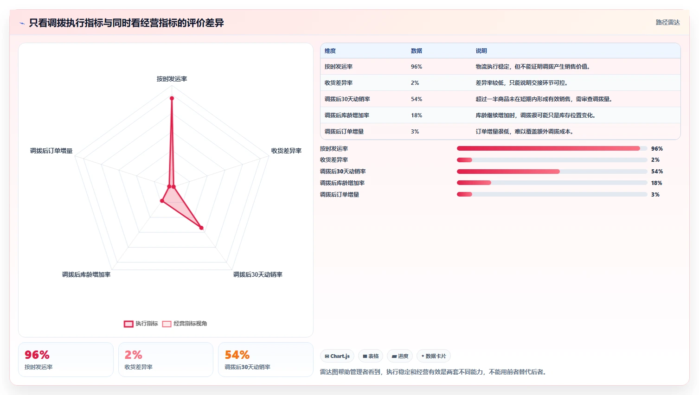
Task: Click the 经营指标视角 legend color box
Action: [x=167, y=324]
